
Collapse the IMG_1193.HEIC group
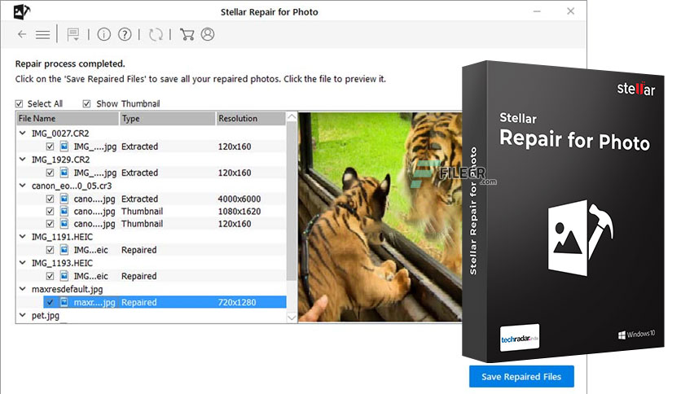(x=23, y=262)
